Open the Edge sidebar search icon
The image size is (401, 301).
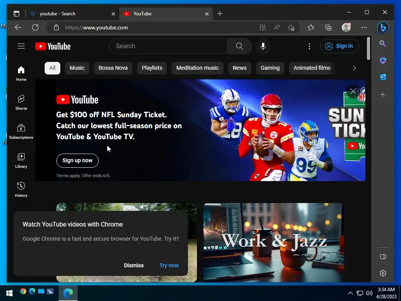coord(383,44)
